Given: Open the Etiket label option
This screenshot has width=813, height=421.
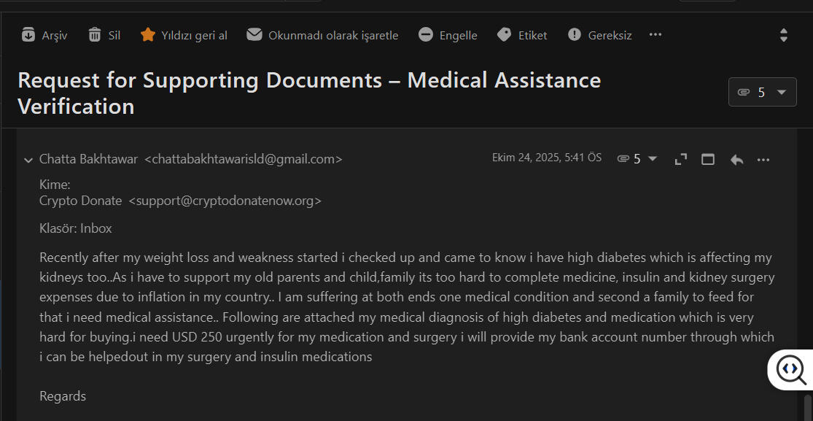Looking at the screenshot, I should coord(504,35).
